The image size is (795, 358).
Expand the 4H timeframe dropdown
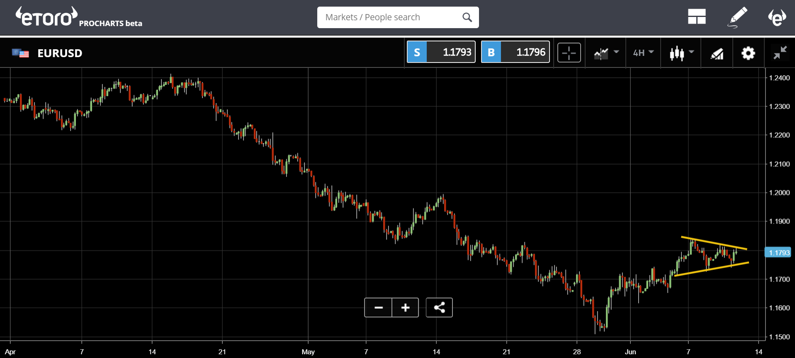point(643,53)
